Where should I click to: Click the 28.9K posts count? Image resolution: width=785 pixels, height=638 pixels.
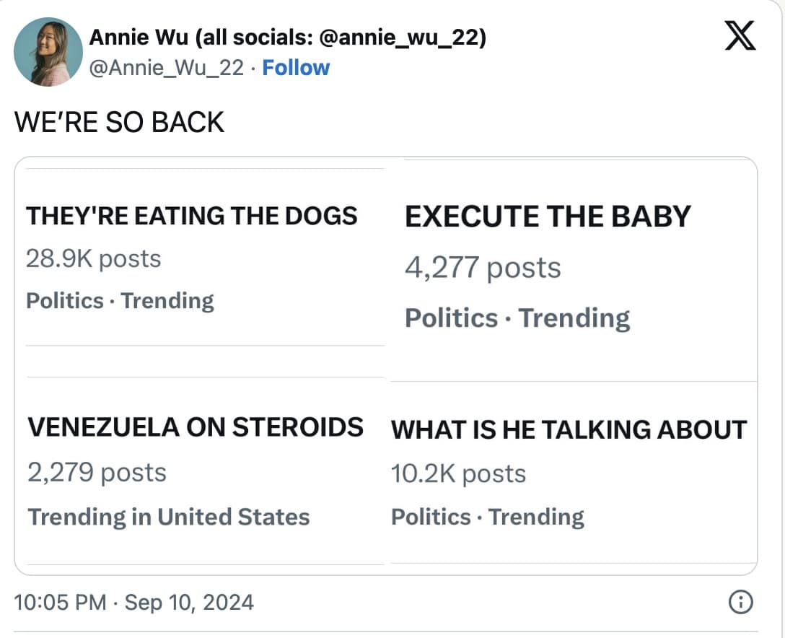click(x=94, y=258)
